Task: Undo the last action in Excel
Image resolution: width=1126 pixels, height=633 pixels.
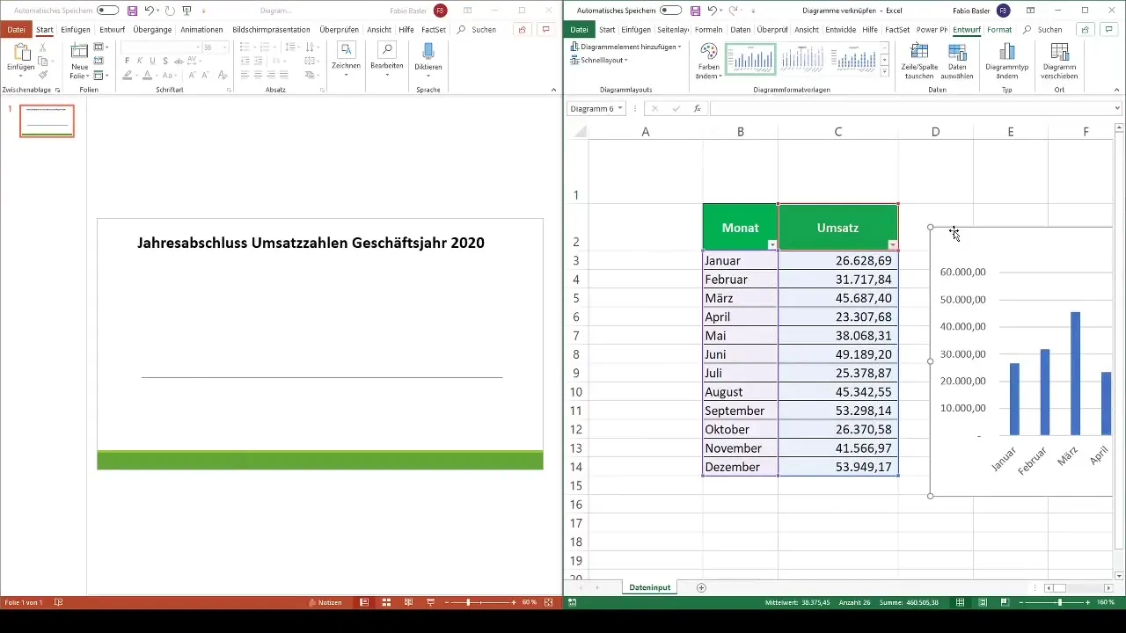Action: [x=712, y=11]
